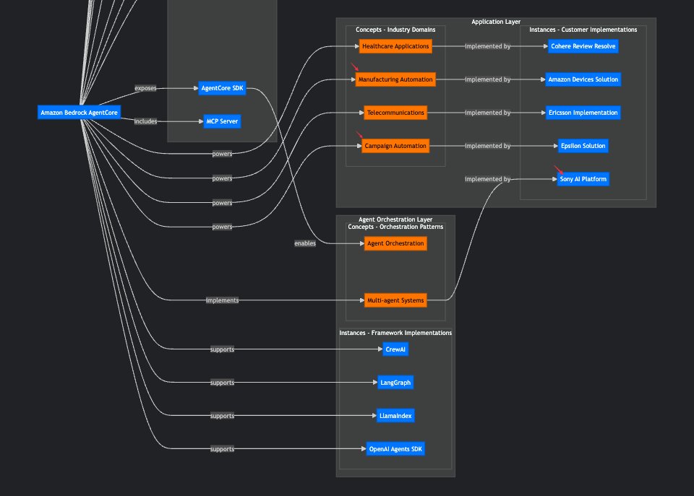Viewport: 694px width, 496px height.
Task: Select the Amazon Bedrock AgentCore node
Action: click(x=80, y=113)
